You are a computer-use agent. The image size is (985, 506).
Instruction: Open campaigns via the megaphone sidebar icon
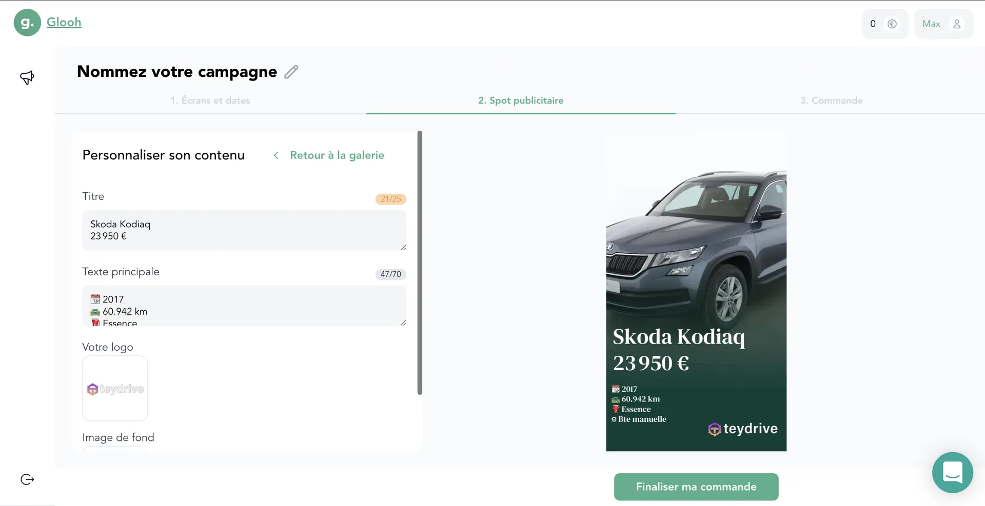[27, 77]
